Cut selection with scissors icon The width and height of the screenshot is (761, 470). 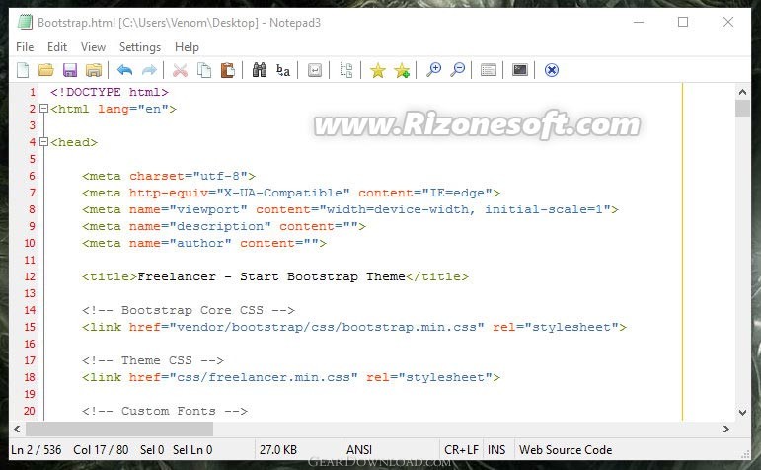tap(180, 70)
